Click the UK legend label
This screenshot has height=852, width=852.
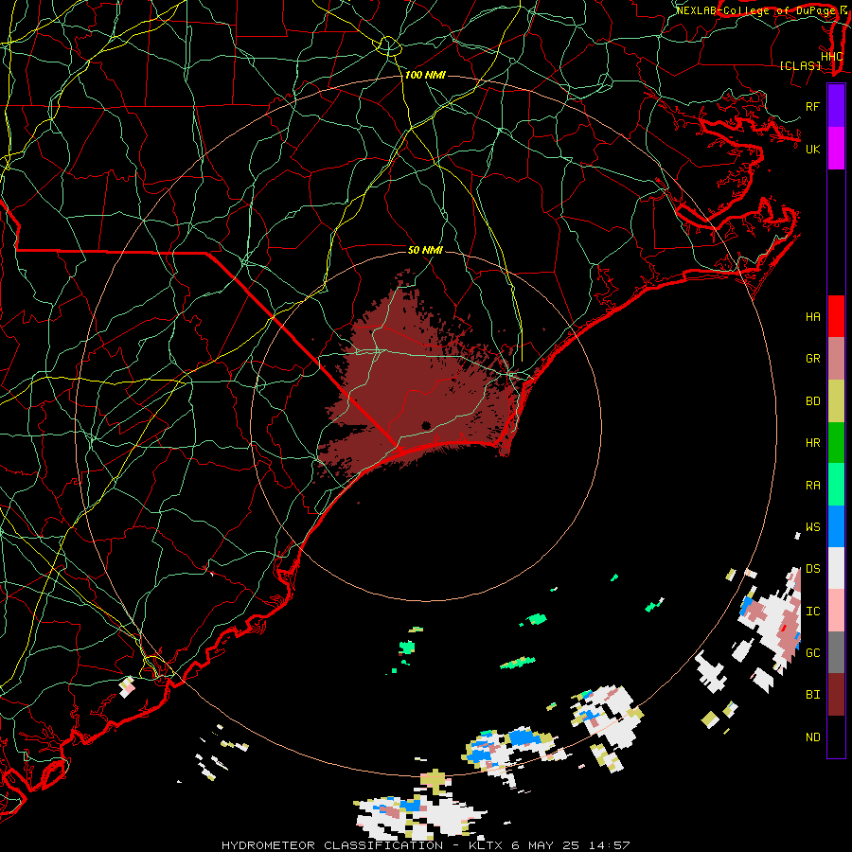812,149
